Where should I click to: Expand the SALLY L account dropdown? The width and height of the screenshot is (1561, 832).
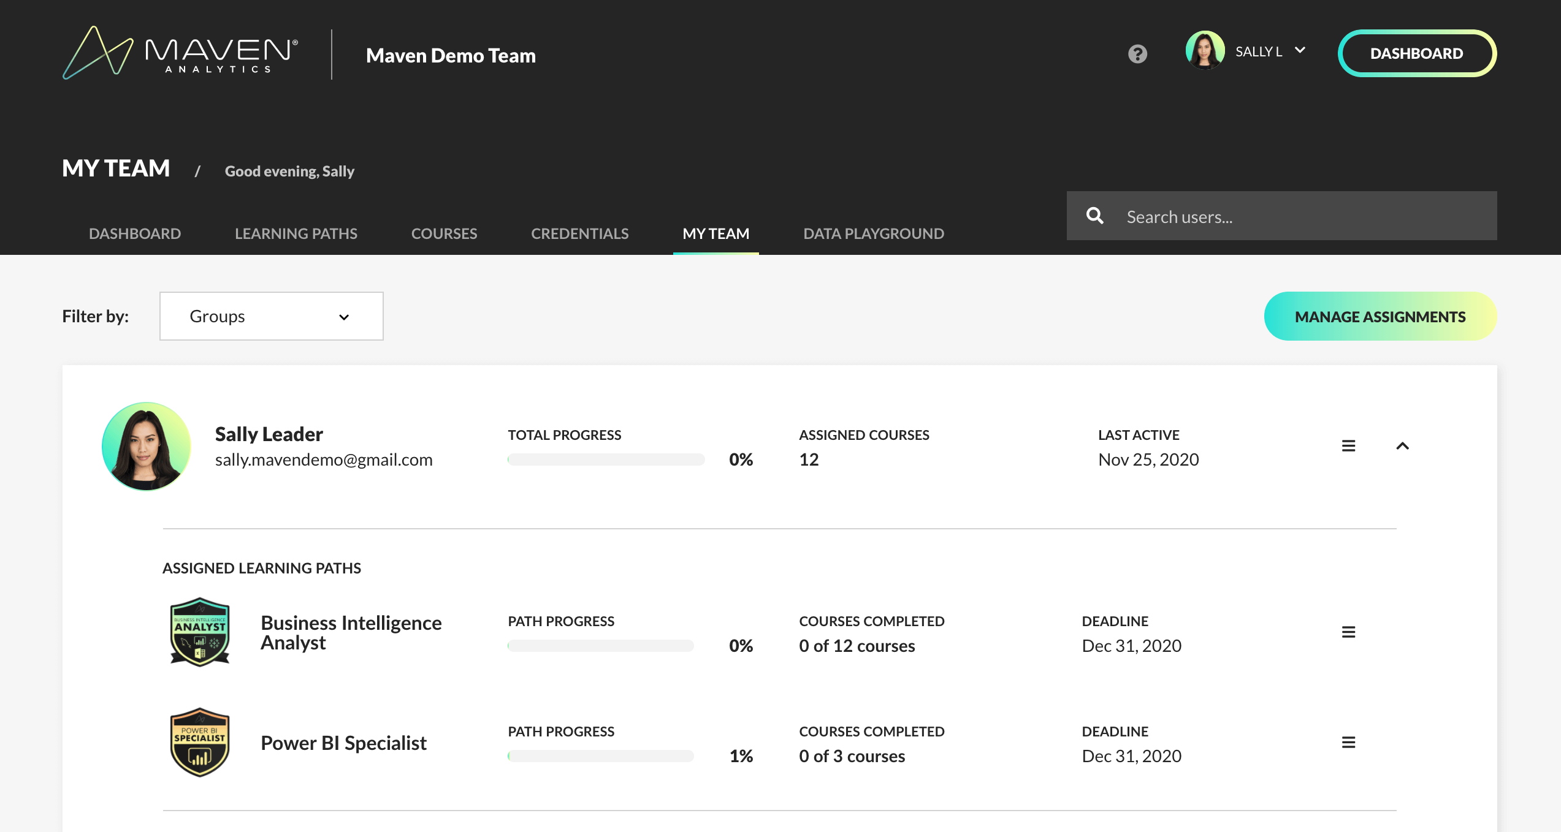(1300, 51)
